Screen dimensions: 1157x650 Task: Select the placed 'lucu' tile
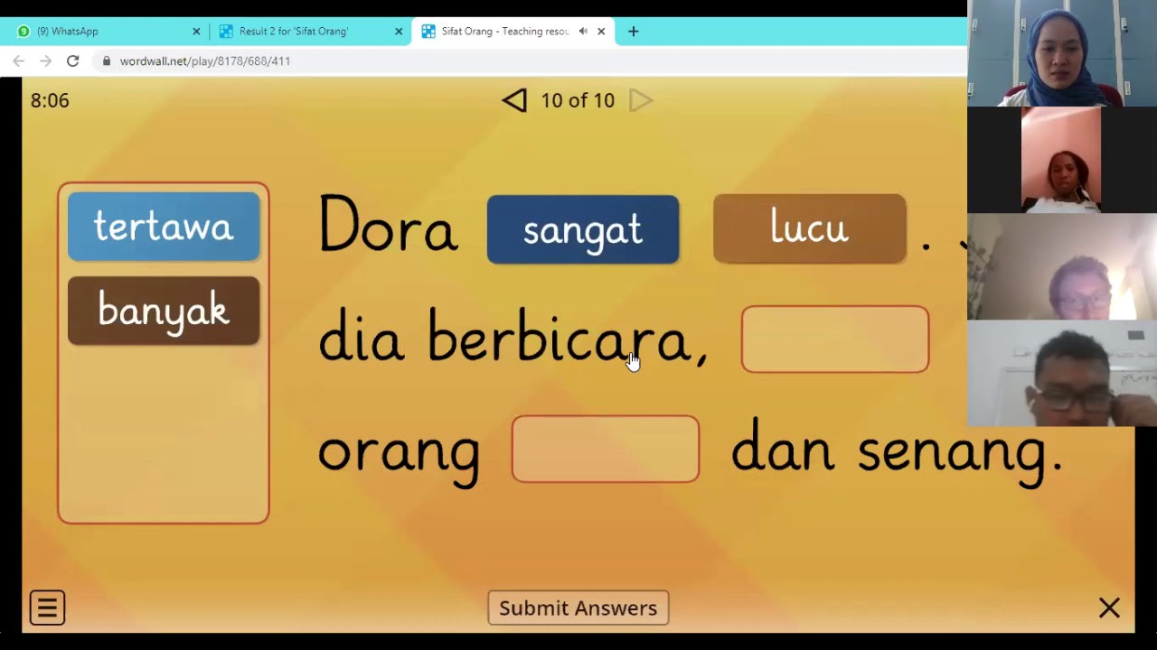pyautogui.click(x=810, y=228)
